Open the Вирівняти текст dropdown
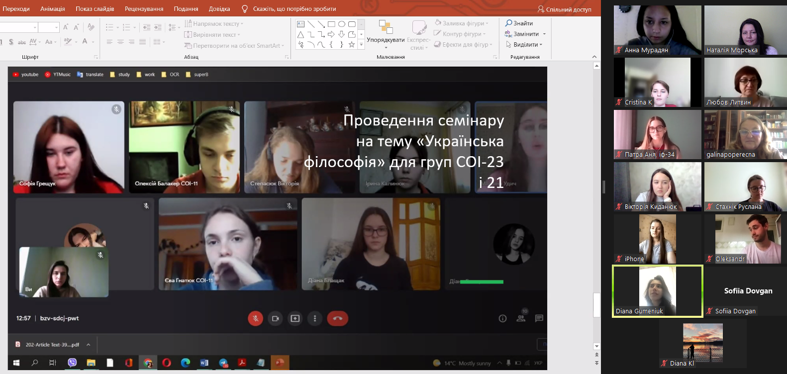Screen dimensions: 787x374 [x=212, y=35]
